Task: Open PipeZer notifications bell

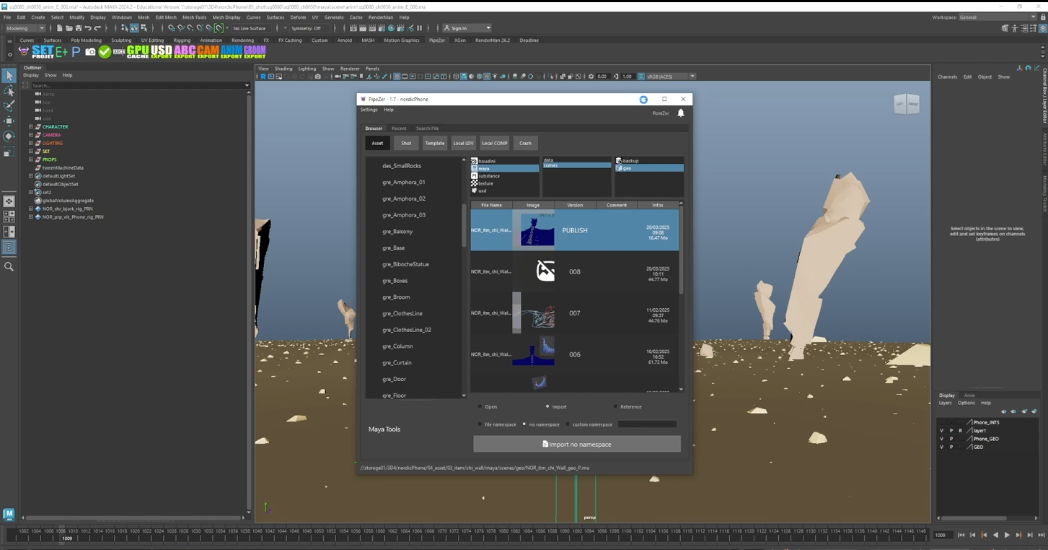Action: tap(680, 113)
